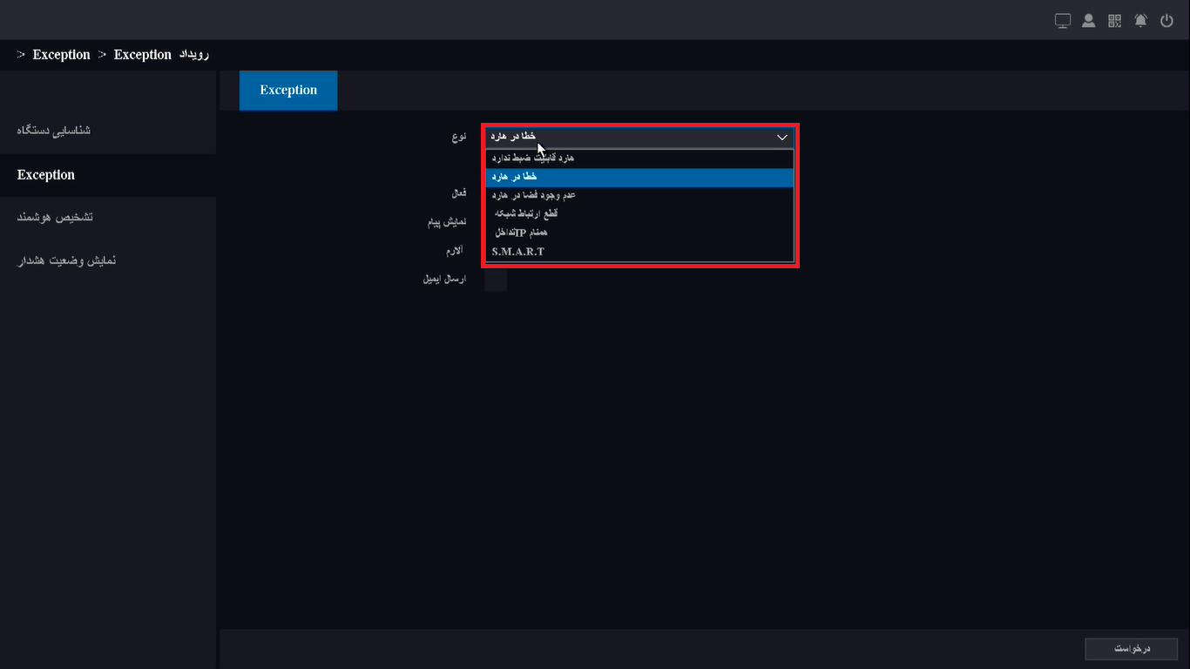
Task: Open شناسایی دستگاه in the sidebar
Action: point(108,131)
